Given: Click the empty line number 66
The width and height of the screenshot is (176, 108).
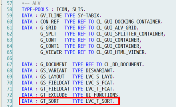Looking at the screenshot, I should click(x=9, y=58).
